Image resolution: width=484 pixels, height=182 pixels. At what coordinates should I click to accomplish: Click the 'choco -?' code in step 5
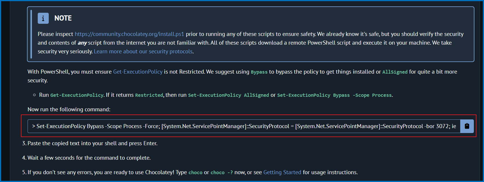pos(222,172)
